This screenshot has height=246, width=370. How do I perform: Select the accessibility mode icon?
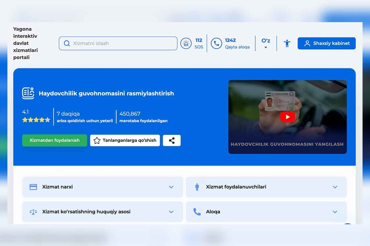[287, 43]
